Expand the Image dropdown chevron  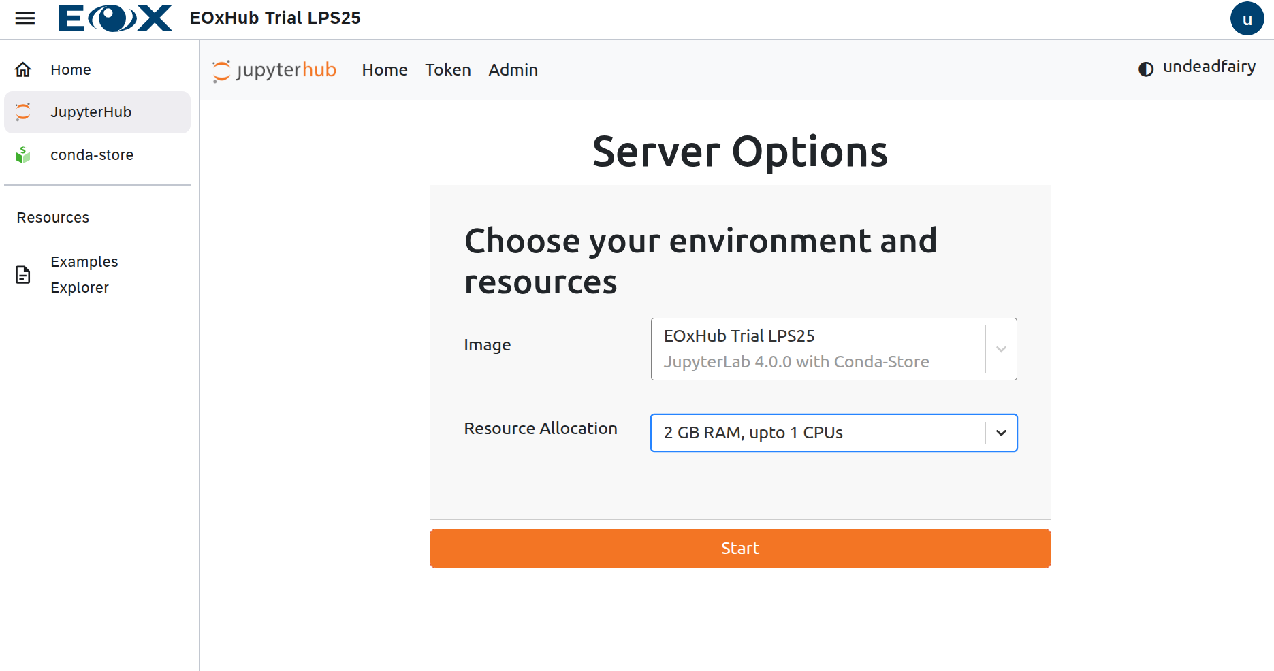click(x=1001, y=349)
